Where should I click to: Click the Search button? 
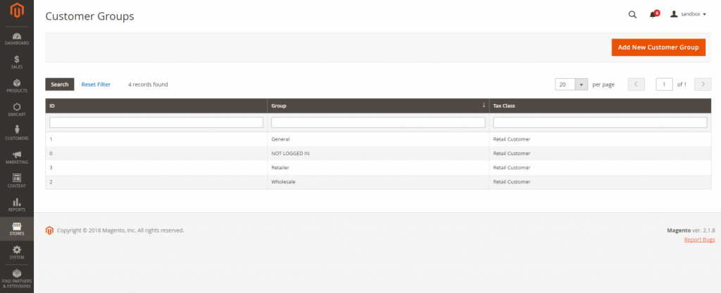[x=60, y=84]
